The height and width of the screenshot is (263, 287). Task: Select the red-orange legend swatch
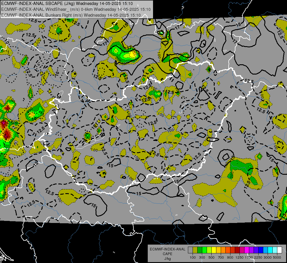pos(228,250)
